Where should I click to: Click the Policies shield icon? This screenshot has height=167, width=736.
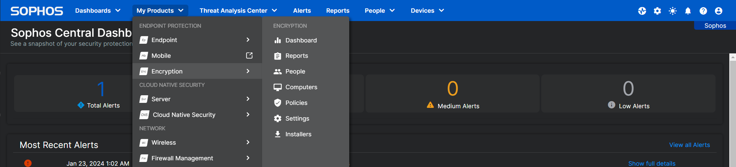click(278, 103)
